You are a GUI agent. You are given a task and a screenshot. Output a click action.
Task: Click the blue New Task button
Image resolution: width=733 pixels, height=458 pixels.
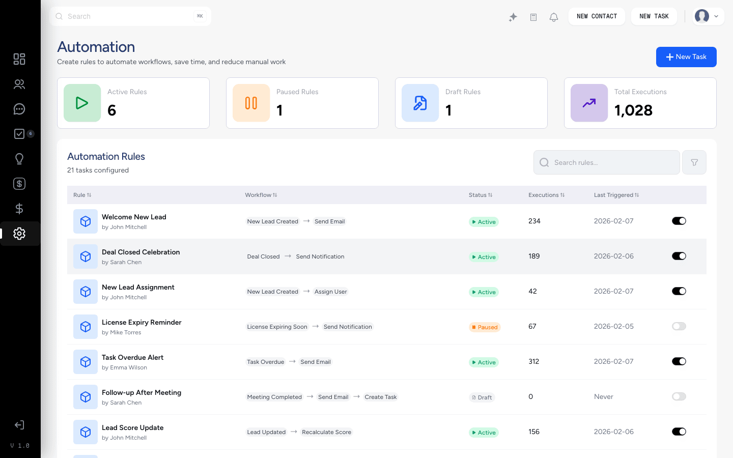[x=686, y=57]
